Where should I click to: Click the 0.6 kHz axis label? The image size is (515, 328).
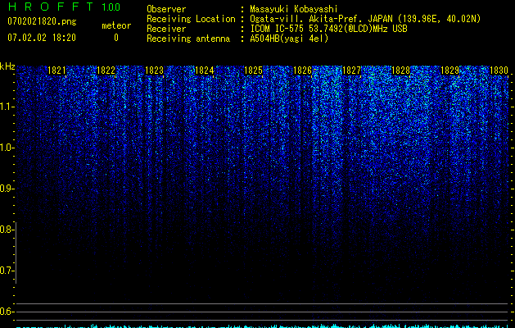coord(6,312)
